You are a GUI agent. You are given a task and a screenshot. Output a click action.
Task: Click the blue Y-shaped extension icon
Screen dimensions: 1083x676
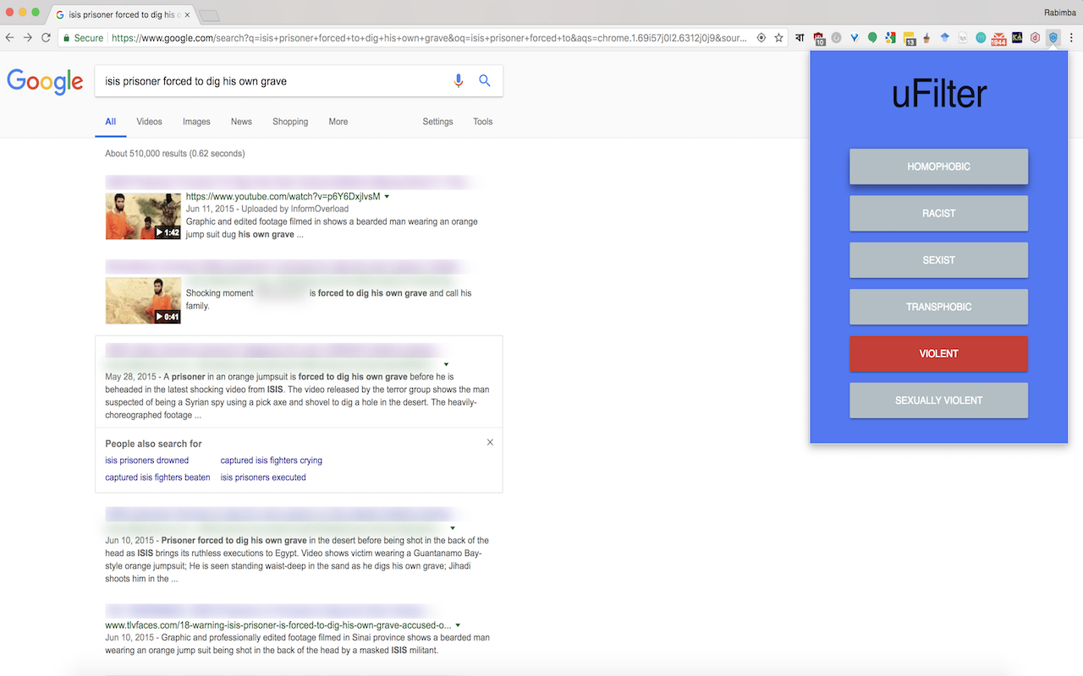(855, 38)
